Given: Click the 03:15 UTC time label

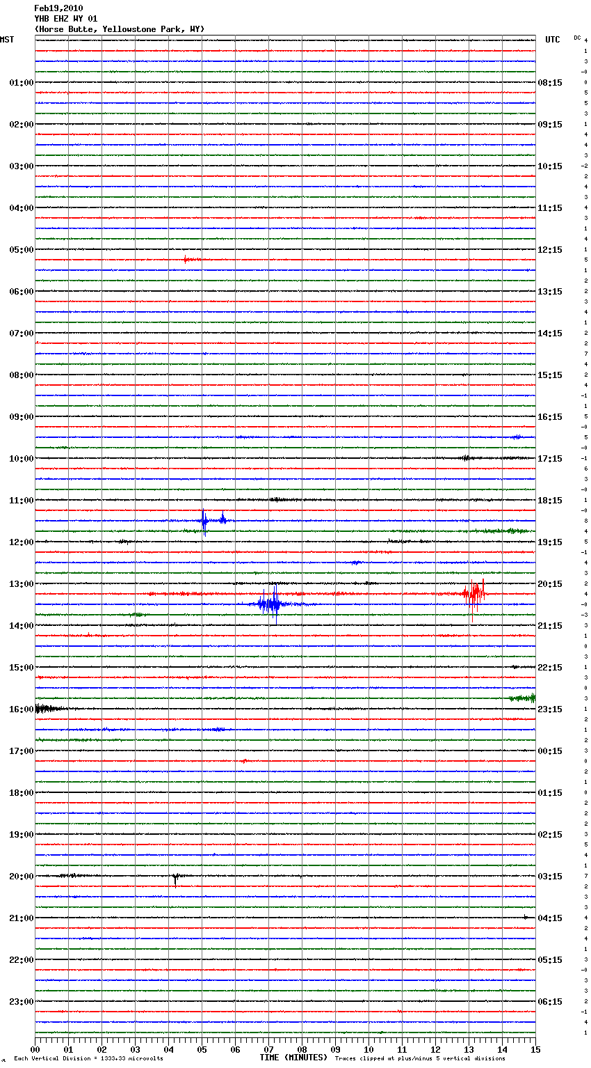Looking at the screenshot, I should point(550,877).
